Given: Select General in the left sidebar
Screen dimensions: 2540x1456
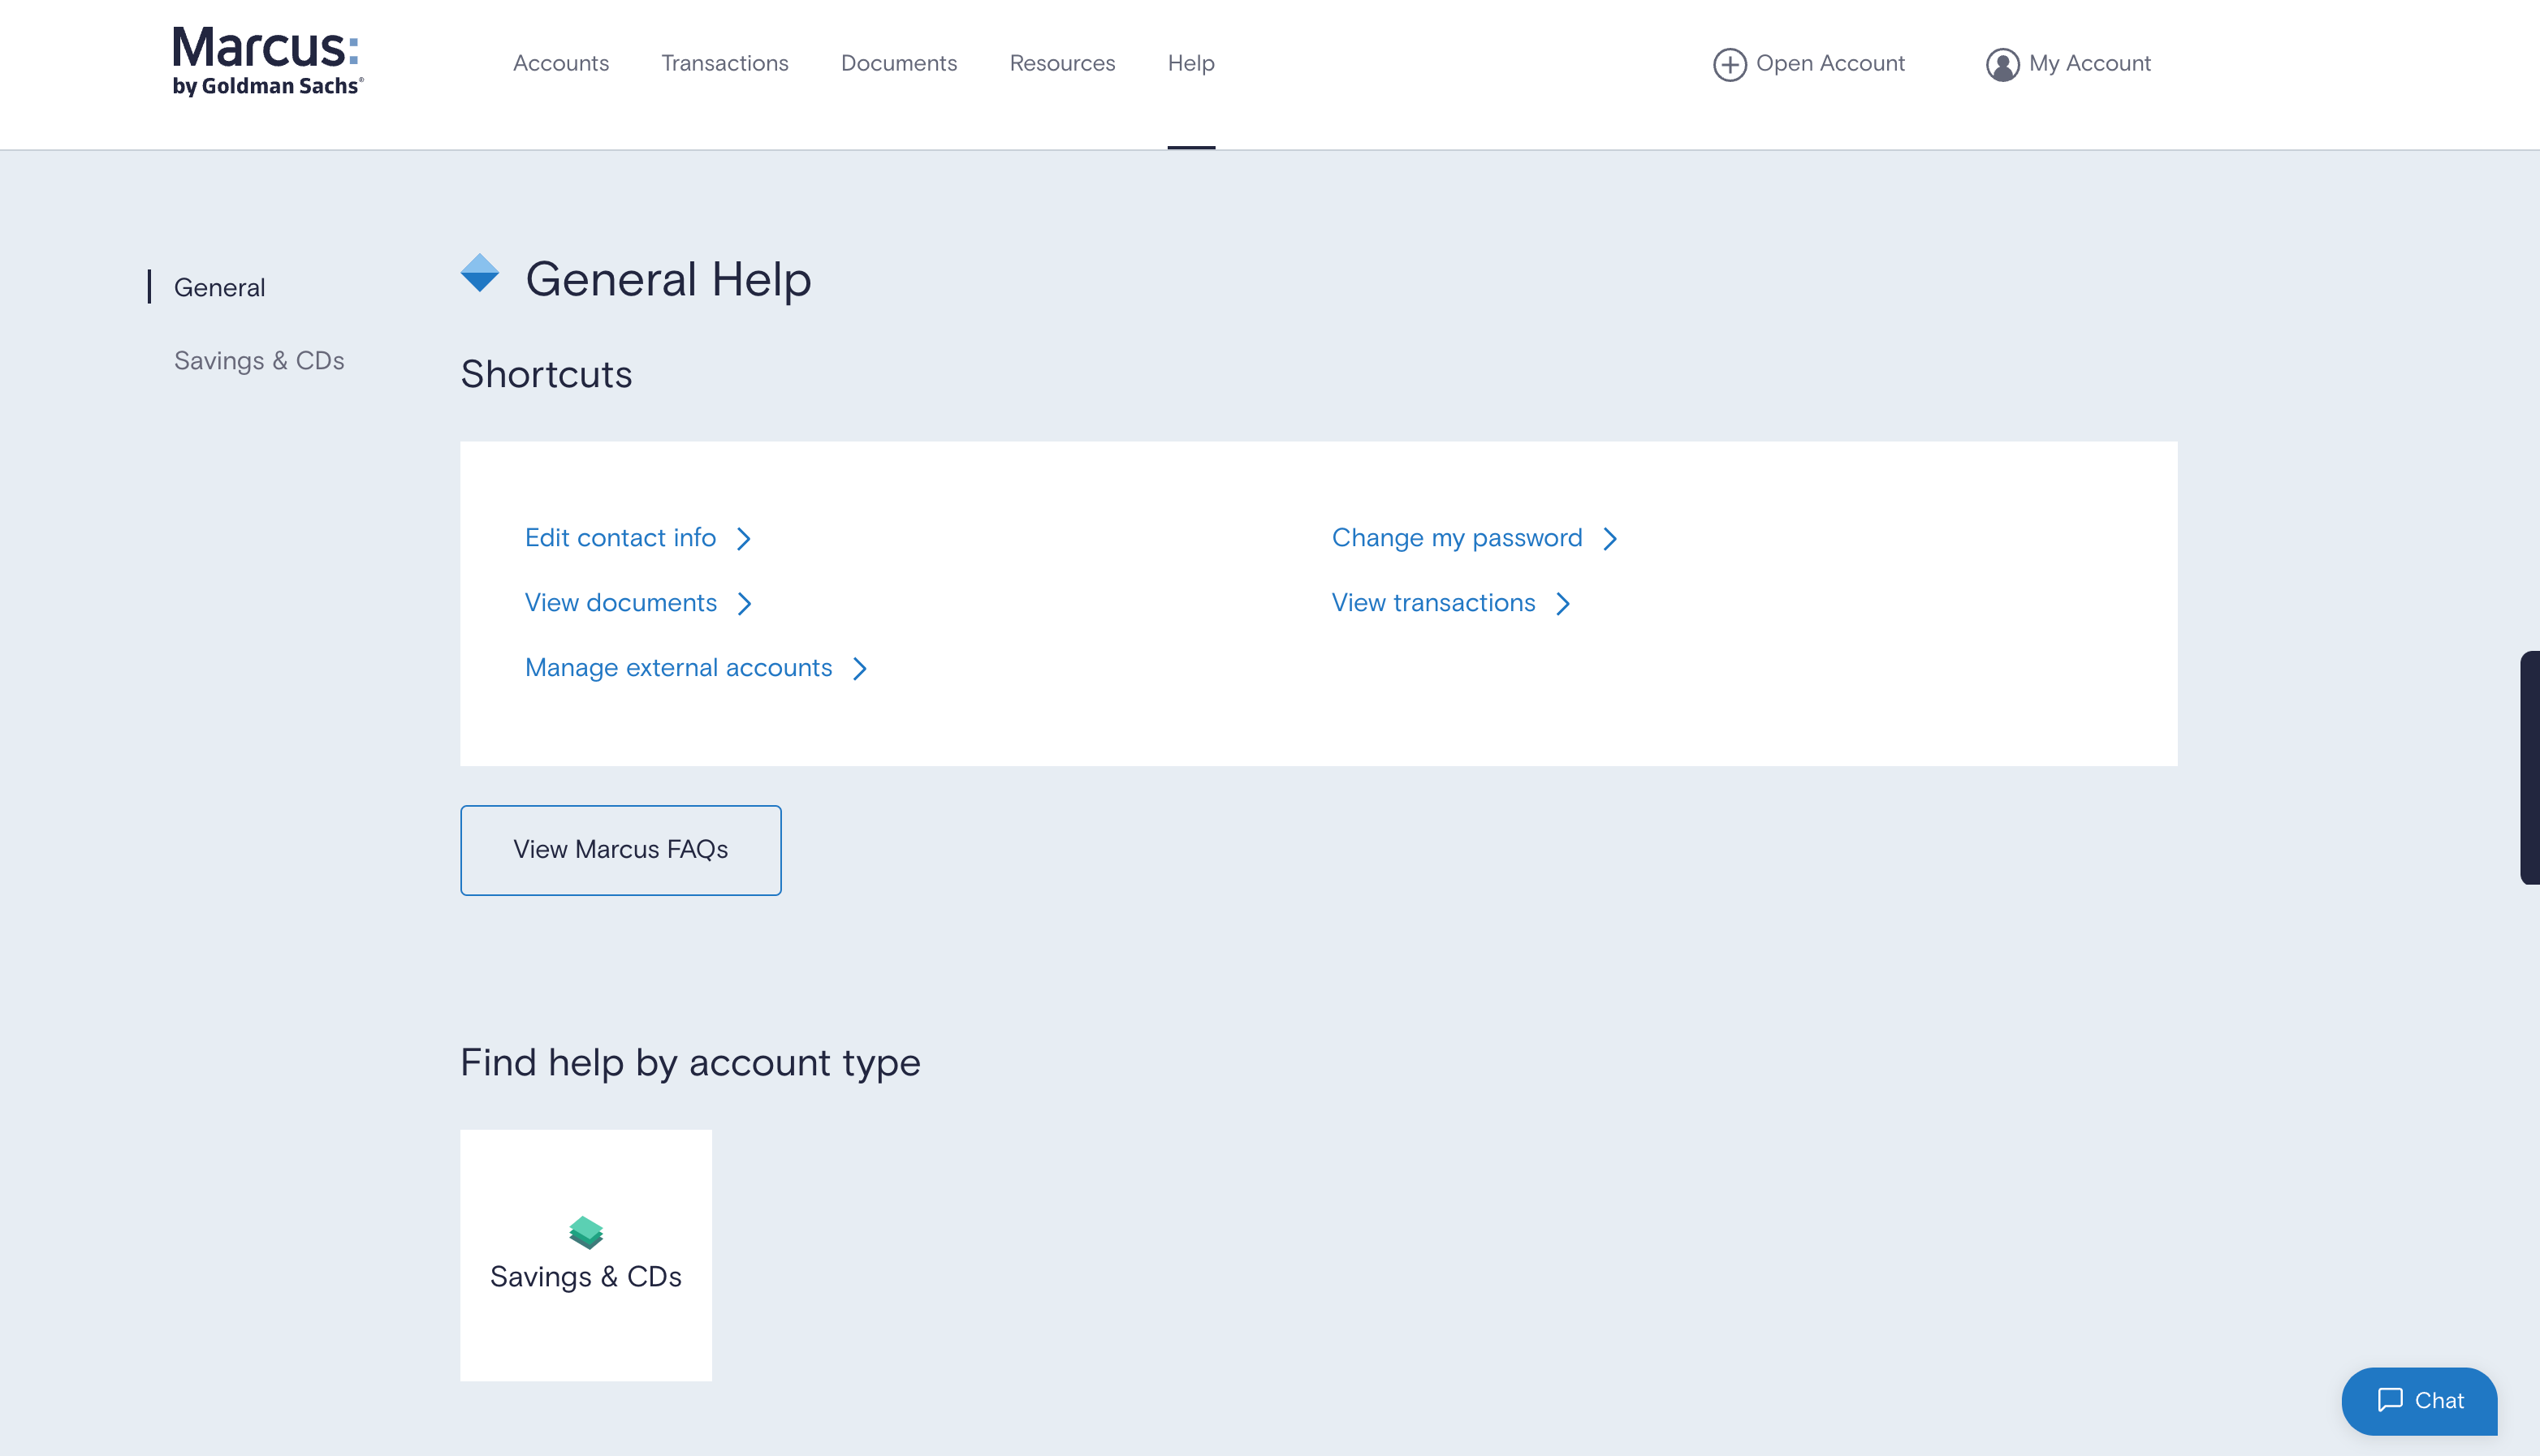Looking at the screenshot, I should 219,287.
